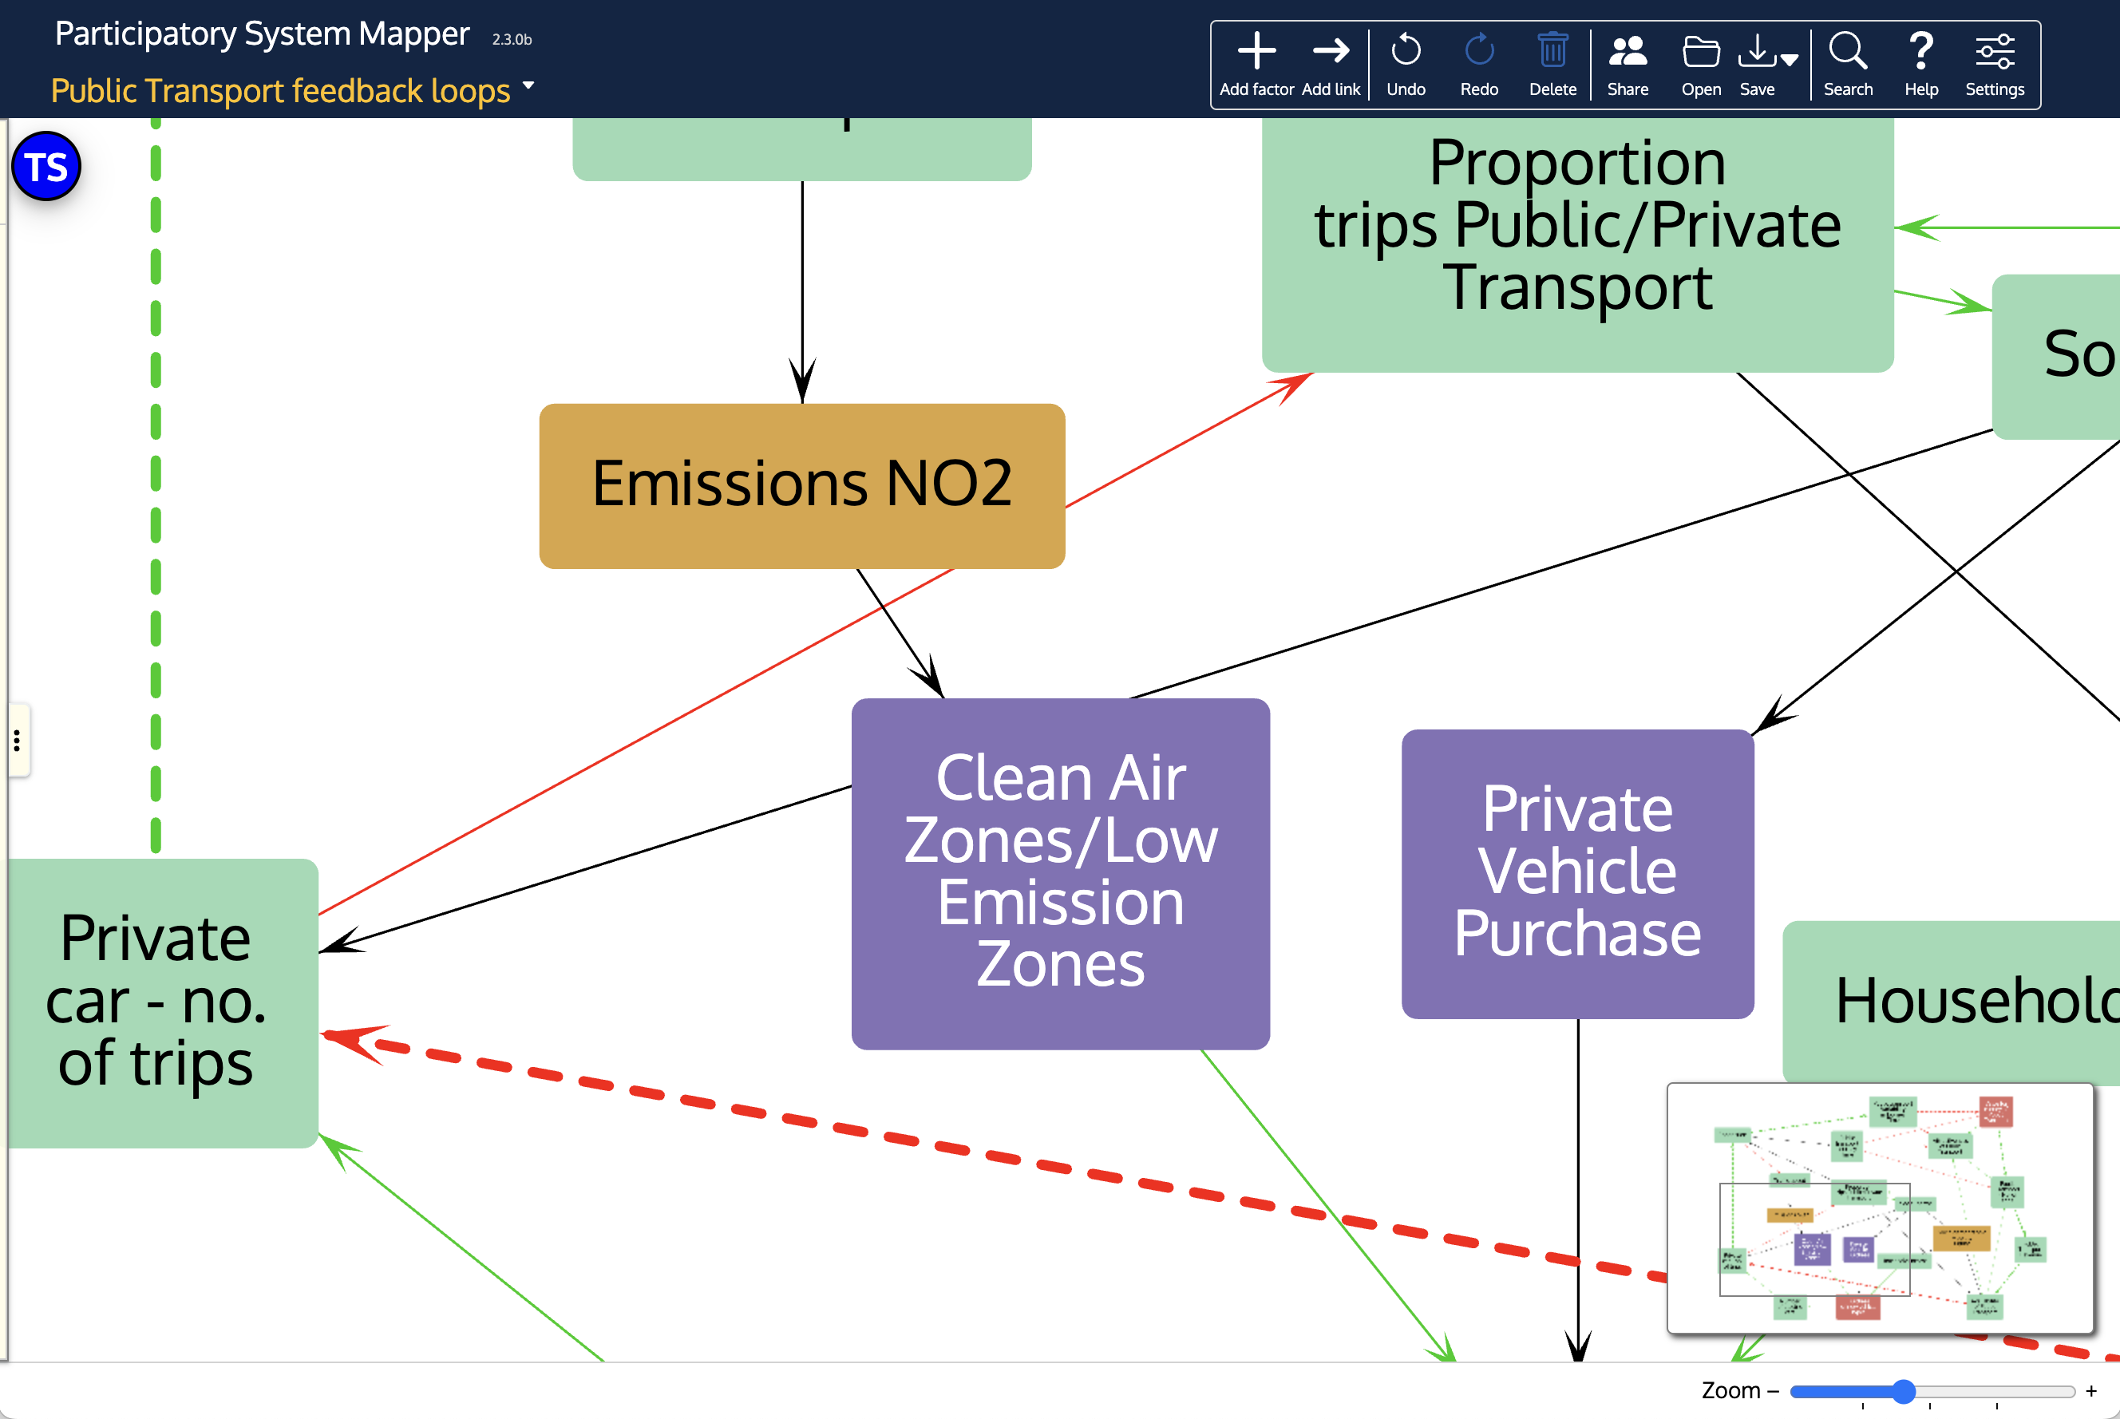Click the Open folder icon
The width and height of the screenshot is (2120, 1419).
tap(1700, 55)
